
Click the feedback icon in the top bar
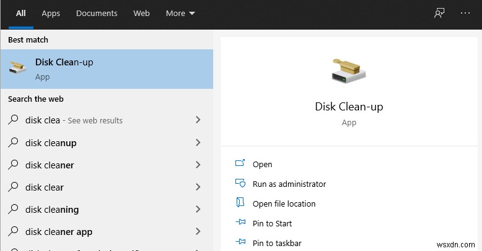pos(439,13)
